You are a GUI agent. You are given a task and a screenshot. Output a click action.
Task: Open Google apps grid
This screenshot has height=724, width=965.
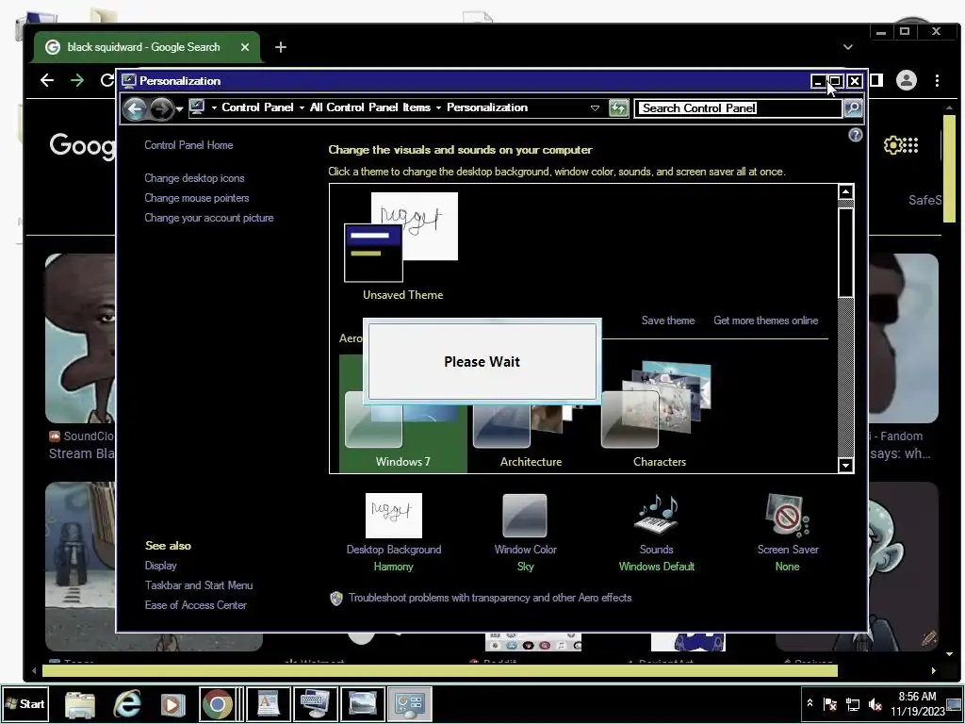pyautogui.click(x=911, y=145)
